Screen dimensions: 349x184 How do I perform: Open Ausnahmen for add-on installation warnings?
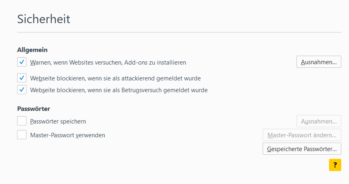(x=318, y=62)
